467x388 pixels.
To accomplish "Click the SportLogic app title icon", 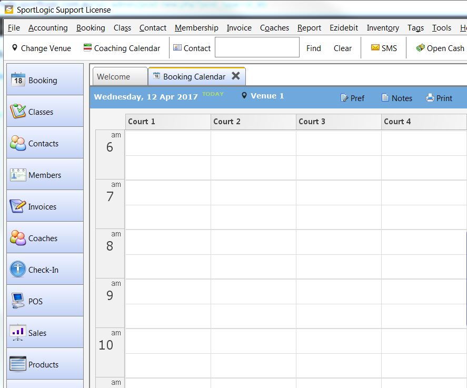I will 9,9.
